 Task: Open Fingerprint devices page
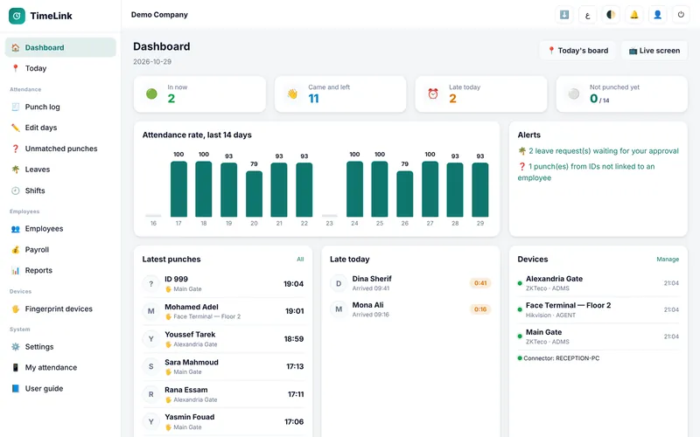[60, 309]
